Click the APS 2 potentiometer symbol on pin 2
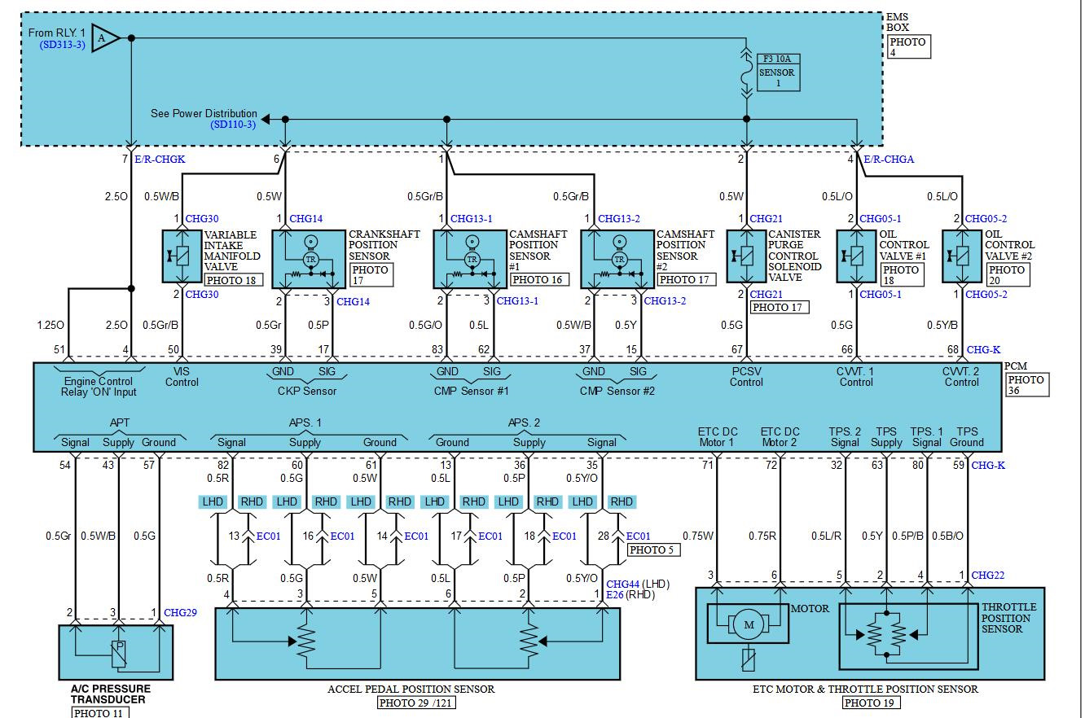The width and height of the screenshot is (1085, 718). pos(529,642)
